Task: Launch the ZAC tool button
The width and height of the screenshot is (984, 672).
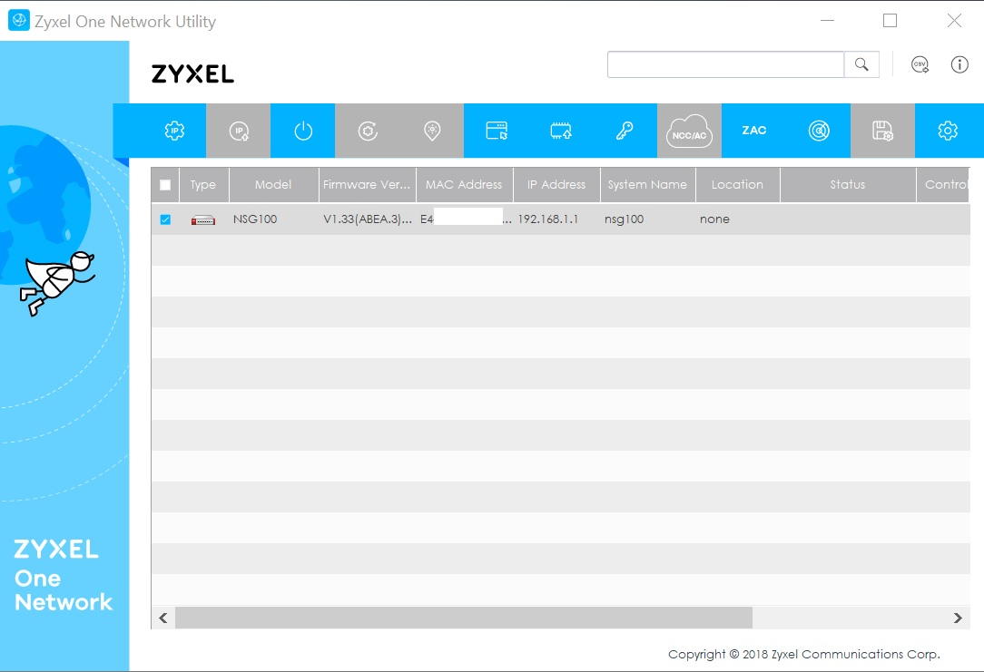Action: [753, 131]
